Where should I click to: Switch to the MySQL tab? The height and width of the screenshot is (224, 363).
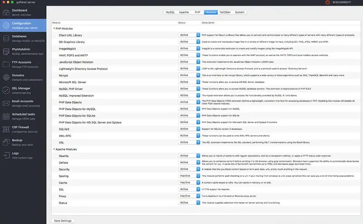point(170,12)
